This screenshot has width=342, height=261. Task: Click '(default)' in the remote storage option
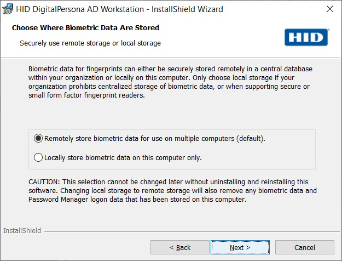coord(251,139)
